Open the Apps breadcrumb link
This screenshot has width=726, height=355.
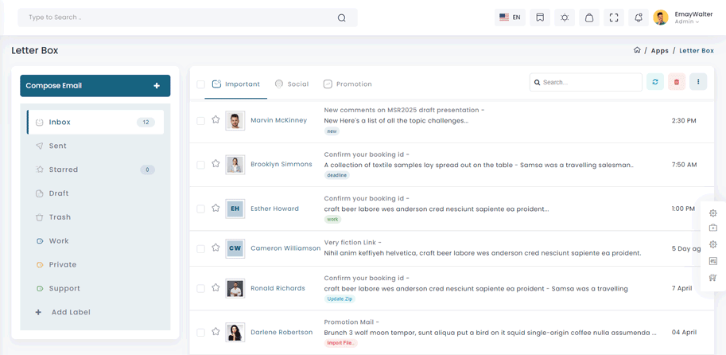point(659,50)
